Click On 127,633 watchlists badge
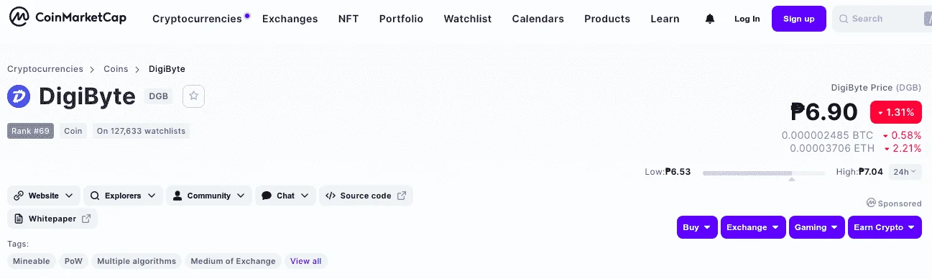 pos(141,131)
